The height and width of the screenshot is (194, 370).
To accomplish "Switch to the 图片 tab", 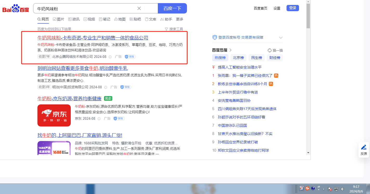I will pos(59,19).
